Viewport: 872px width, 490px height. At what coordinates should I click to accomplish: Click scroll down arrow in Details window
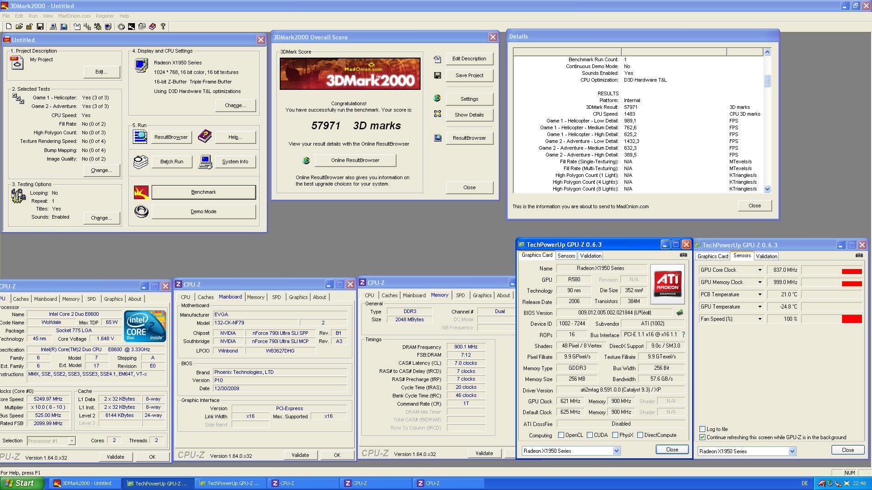pyautogui.click(x=767, y=189)
